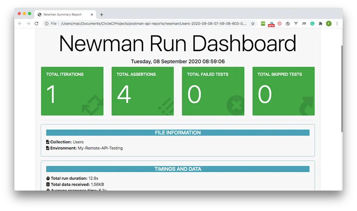Click the Collection value Users
This screenshot has width=357, height=211.
[x=78, y=142]
